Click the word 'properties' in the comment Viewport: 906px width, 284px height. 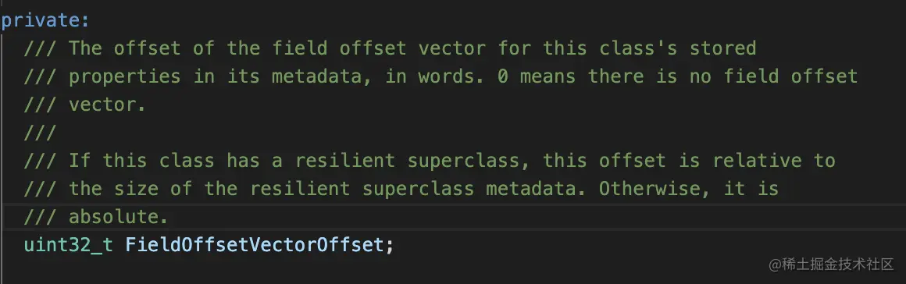[125, 76]
